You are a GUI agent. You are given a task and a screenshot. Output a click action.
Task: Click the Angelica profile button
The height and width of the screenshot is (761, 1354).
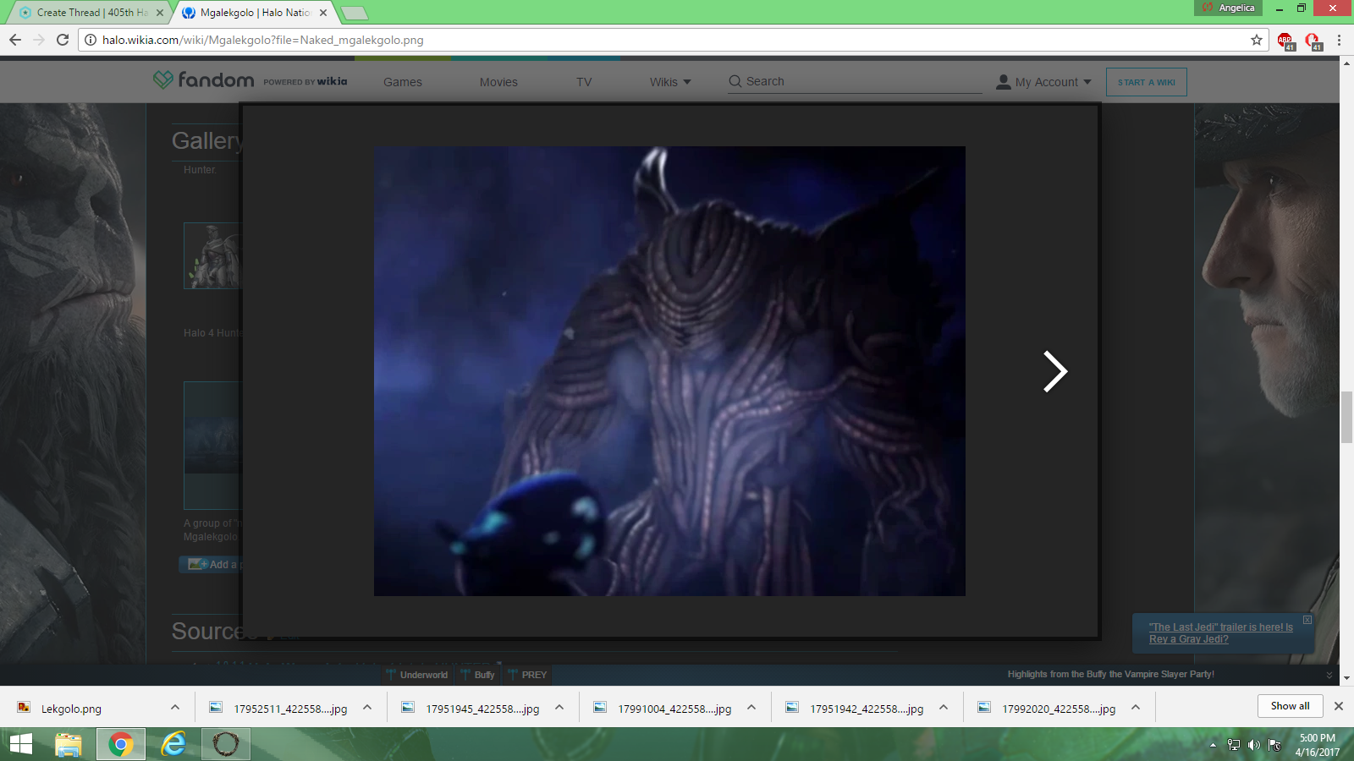pos(1228,8)
